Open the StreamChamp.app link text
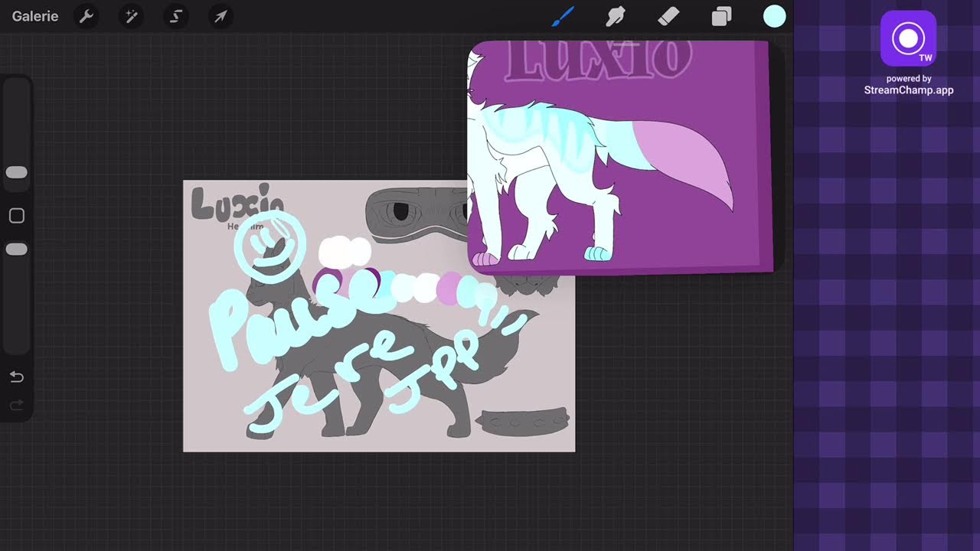The image size is (980, 551). coord(909,90)
